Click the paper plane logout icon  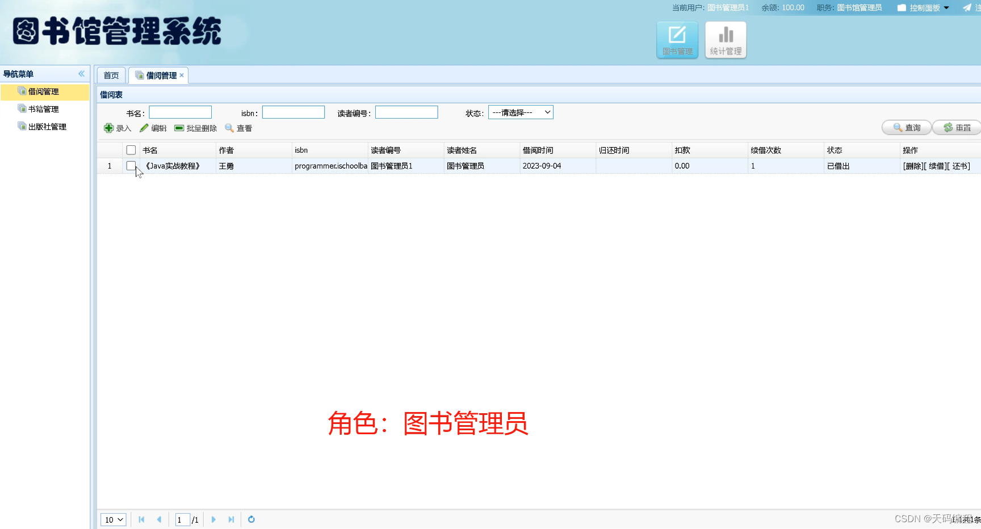967,7
